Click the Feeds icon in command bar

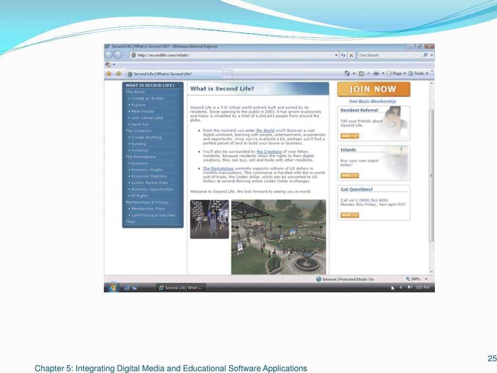(x=361, y=74)
